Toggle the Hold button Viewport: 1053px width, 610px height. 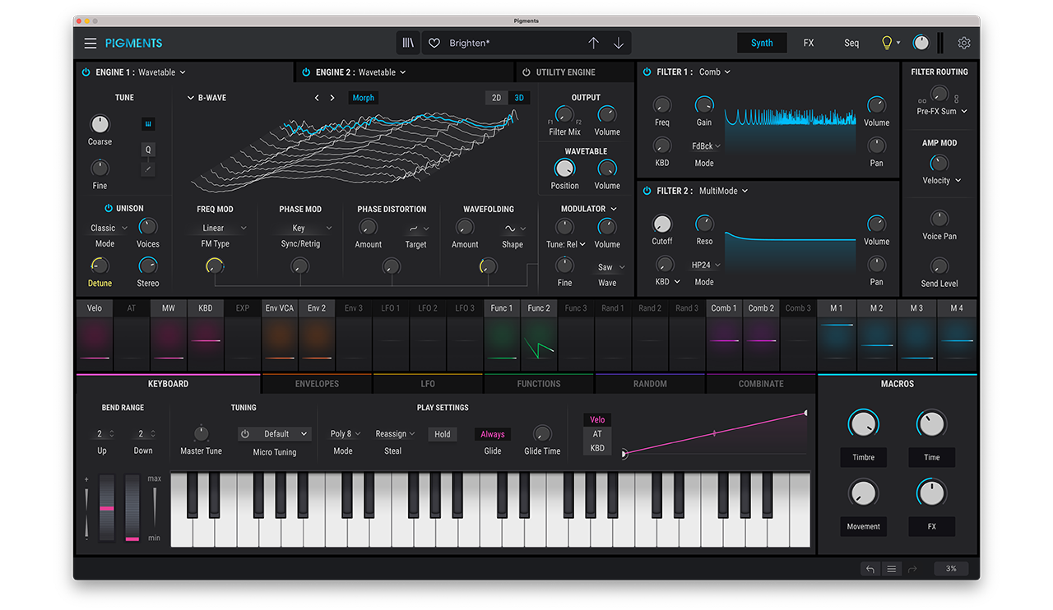[x=443, y=434]
